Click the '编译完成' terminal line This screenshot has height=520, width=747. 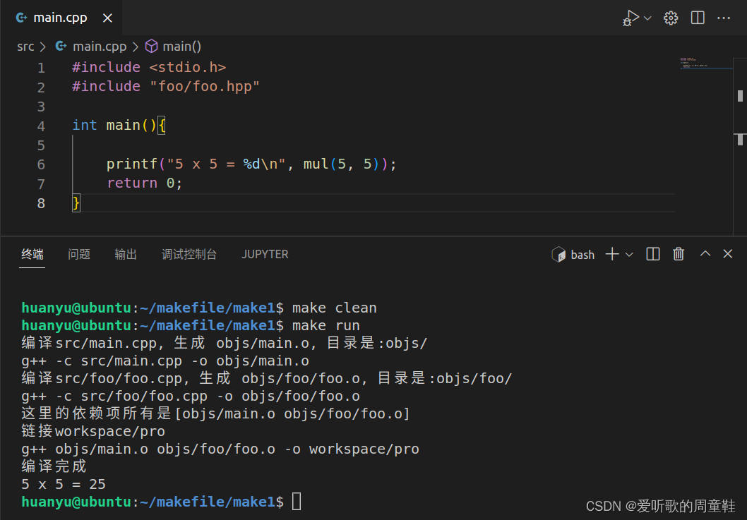(54, 466)
